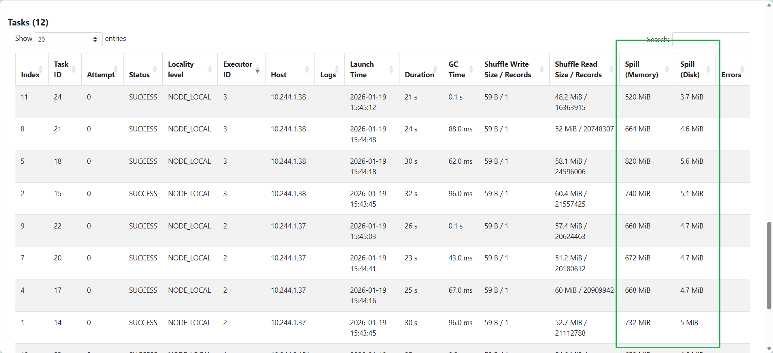
Task: Sort by Host column icon
Action: [x=307, y=69]
